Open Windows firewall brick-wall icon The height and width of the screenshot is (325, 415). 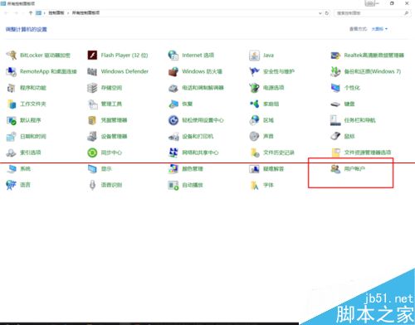pos(173,71)
